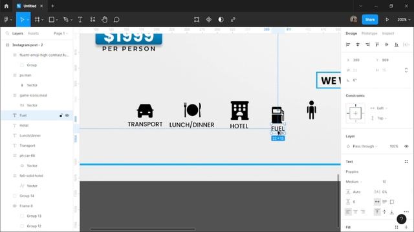This screenshot has height=232, width=414.
Task: Align bottom icon in Design panel
Action: (x=397, y=44)
